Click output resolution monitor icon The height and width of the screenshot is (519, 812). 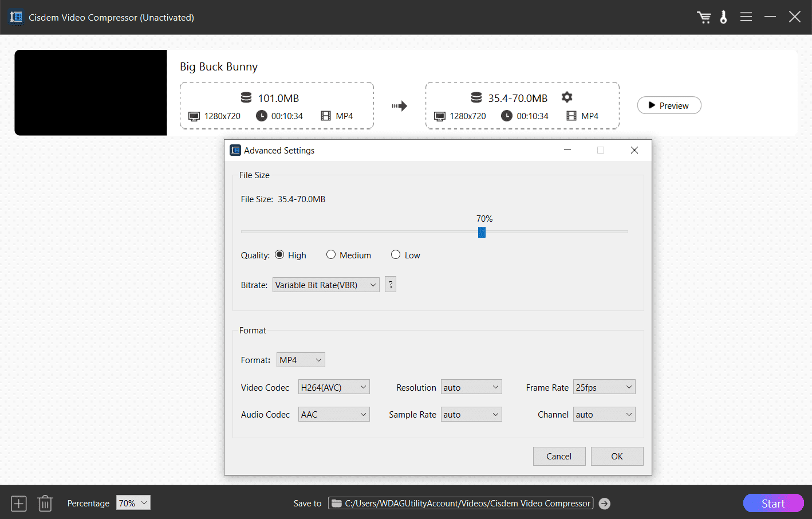(440, 116)
